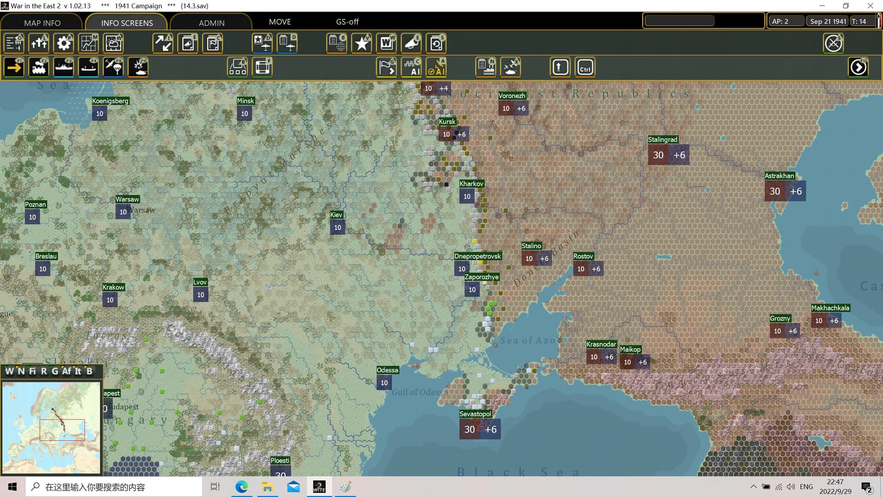This screenshot has height=497, width=883.
Task: Toggle the N nation filter on minimap
Action: pyautogui.click(x=21, y=371)
